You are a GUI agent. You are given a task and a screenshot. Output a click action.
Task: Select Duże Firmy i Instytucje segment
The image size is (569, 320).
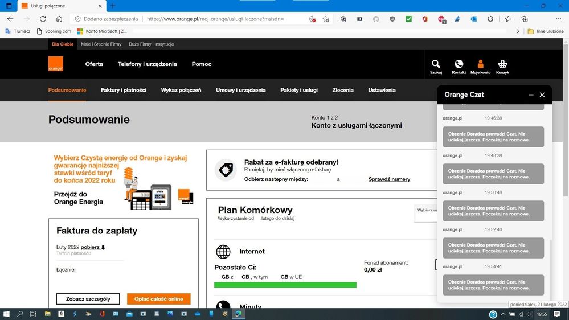[152, 44]
